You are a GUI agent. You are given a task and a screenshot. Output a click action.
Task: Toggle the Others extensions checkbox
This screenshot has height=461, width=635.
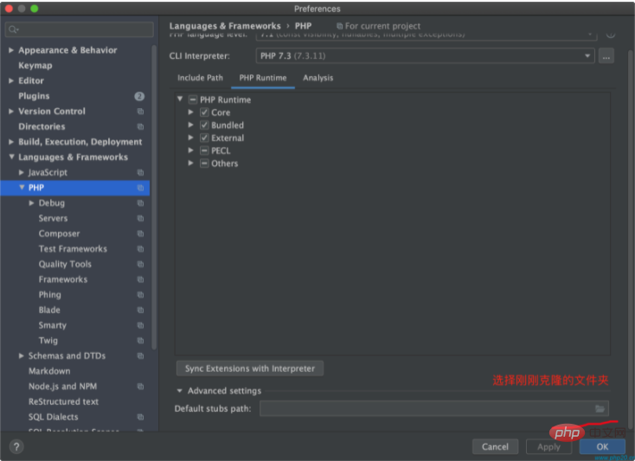(204, 163)
